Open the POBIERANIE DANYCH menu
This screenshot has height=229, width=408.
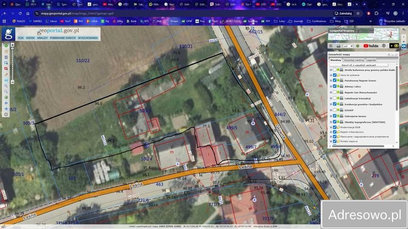(x=63, y=38)
